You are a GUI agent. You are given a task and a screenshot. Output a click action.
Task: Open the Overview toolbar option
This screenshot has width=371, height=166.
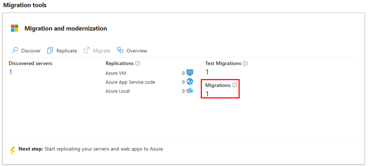tap(132, 51)
